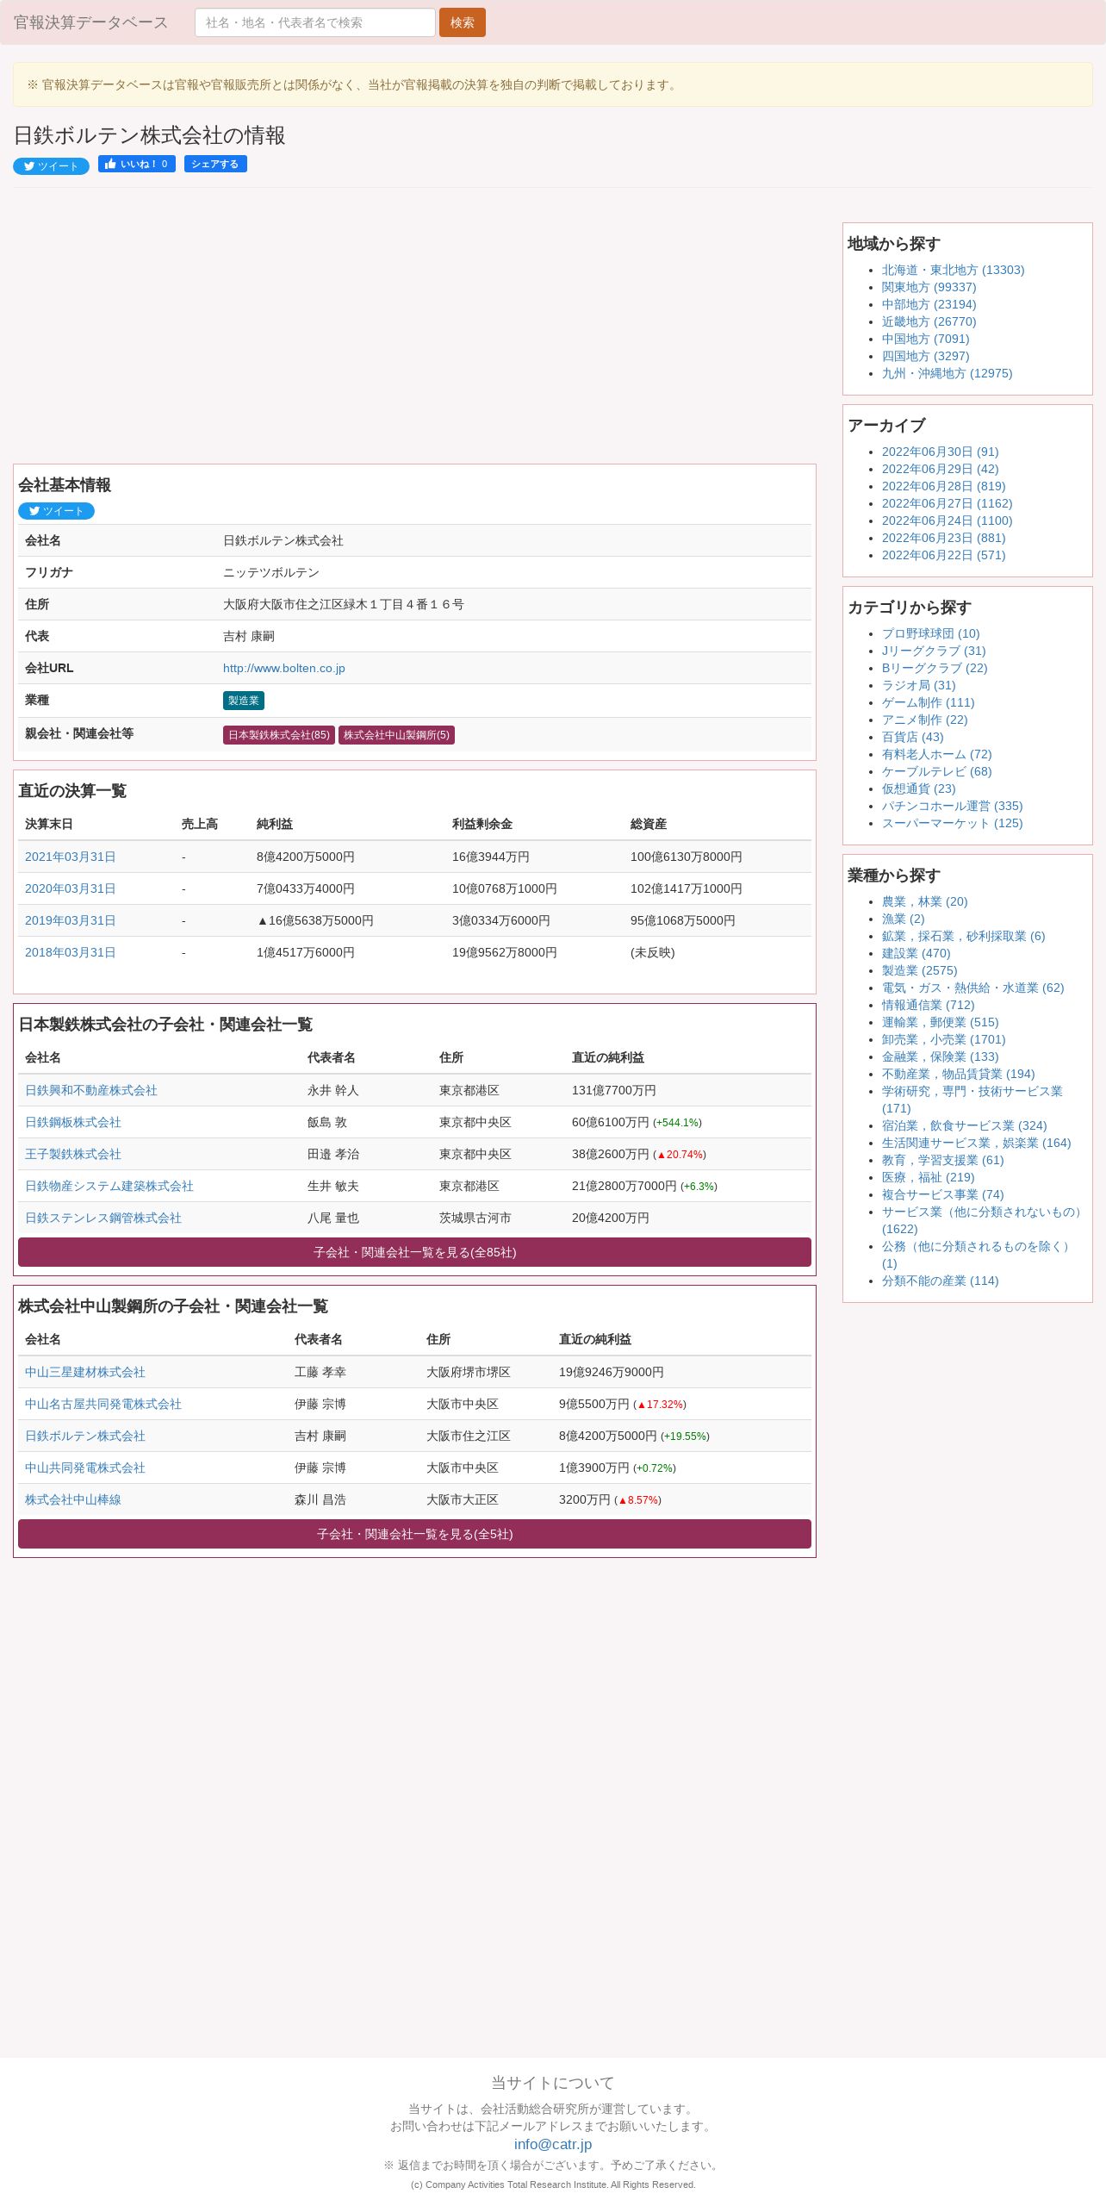Browse 中部地方 region
This screenshot has width=1106, height=2200.
(929, 304)
